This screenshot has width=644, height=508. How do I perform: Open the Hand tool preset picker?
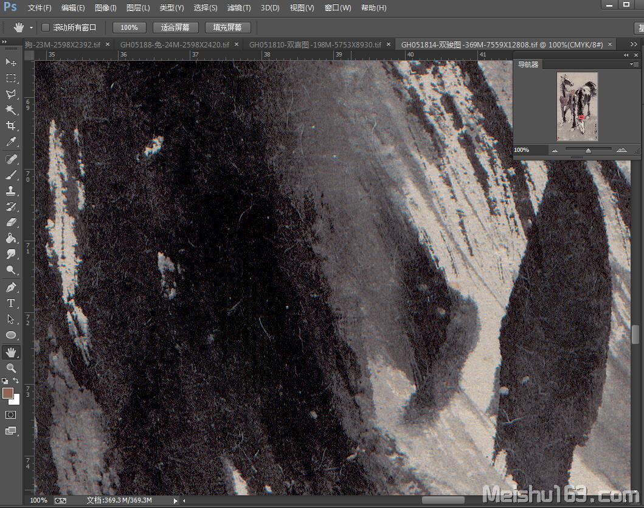[31, 28]
